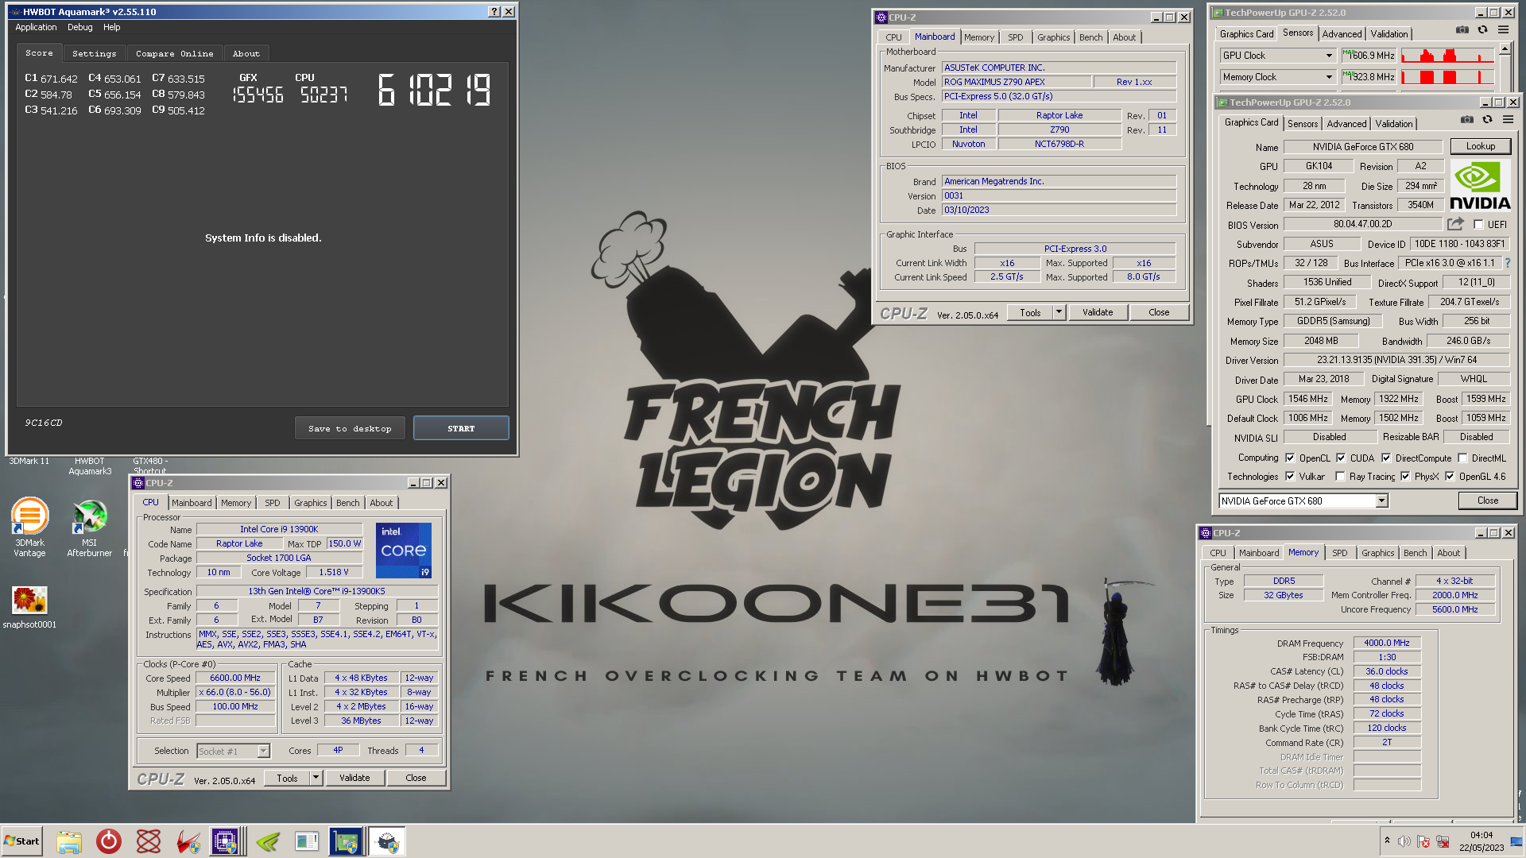Refresh the front GPU-Z Graphics Card window

click(x=1487, y=120)
